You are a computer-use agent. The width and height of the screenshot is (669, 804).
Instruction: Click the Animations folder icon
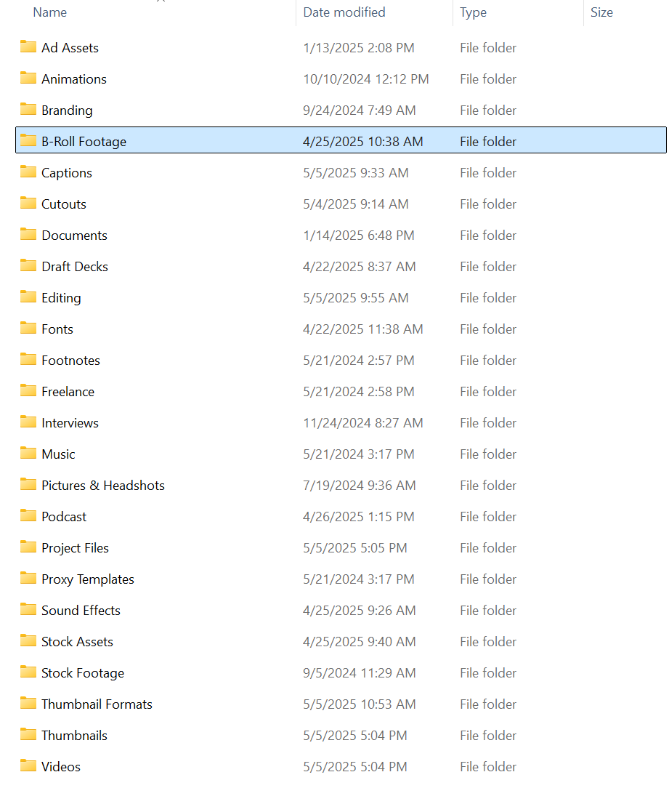click(x=28, y=79)
